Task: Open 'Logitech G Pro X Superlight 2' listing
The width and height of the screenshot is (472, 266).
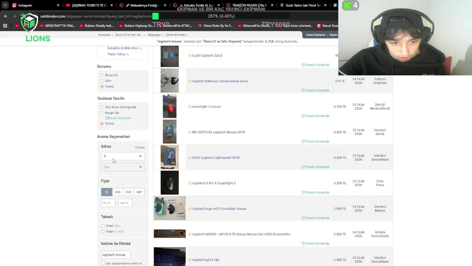Action: (214, 183)
